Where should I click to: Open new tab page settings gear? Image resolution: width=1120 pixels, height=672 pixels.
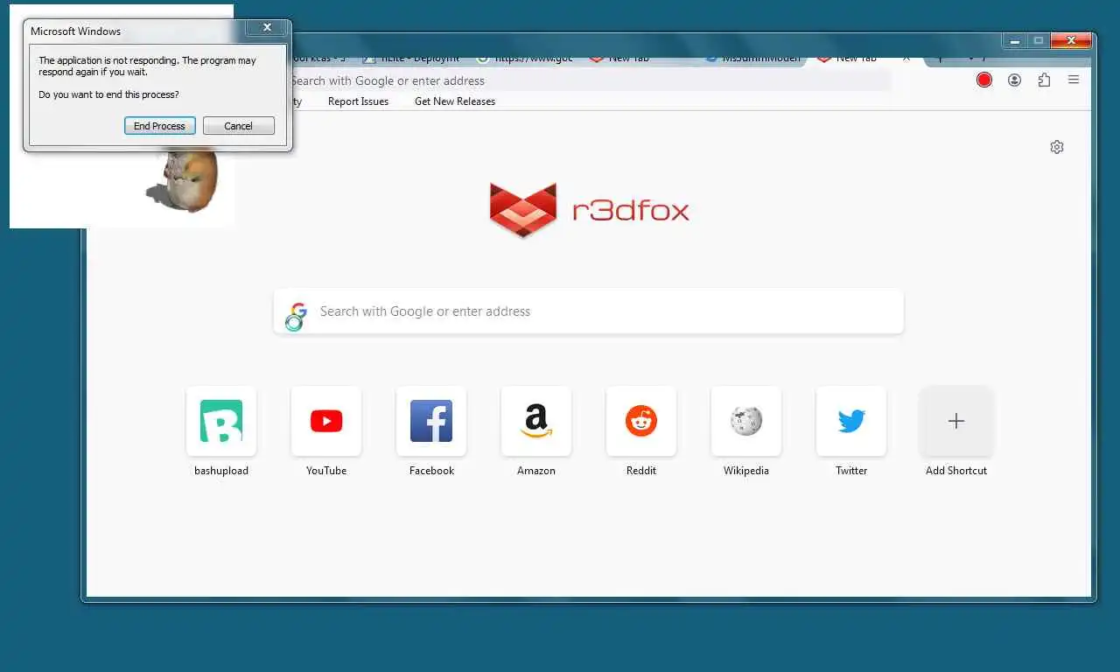click(x=1057, y=147)
